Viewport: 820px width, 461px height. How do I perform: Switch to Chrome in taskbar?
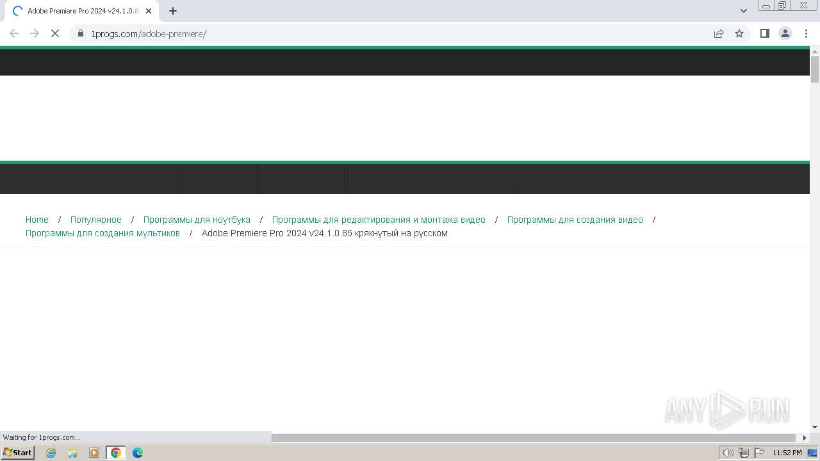pyautogui.click(x=116, y=453)
